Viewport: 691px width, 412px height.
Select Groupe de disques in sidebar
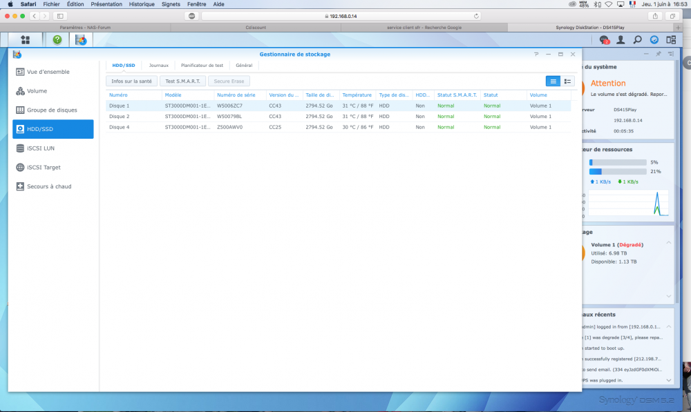click(x=53, y=110)
